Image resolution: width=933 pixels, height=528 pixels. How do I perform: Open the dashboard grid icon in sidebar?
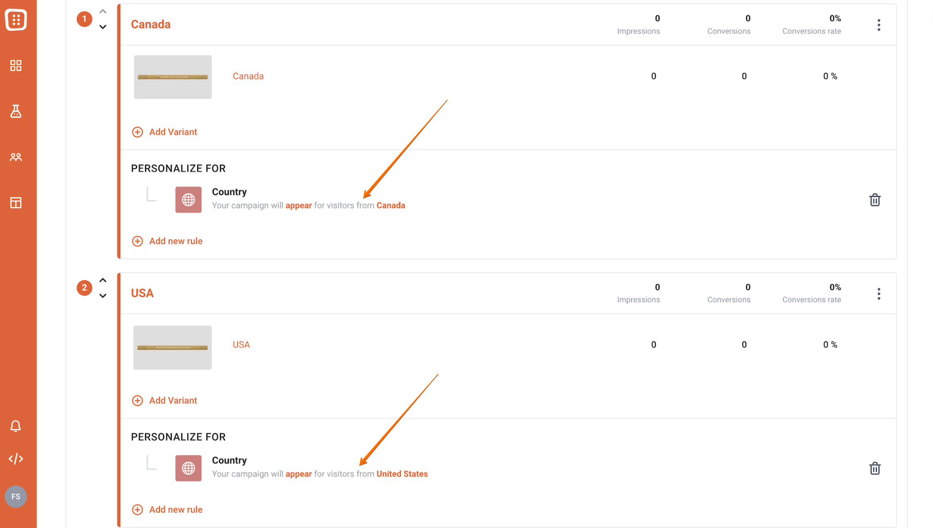point(16,65)
